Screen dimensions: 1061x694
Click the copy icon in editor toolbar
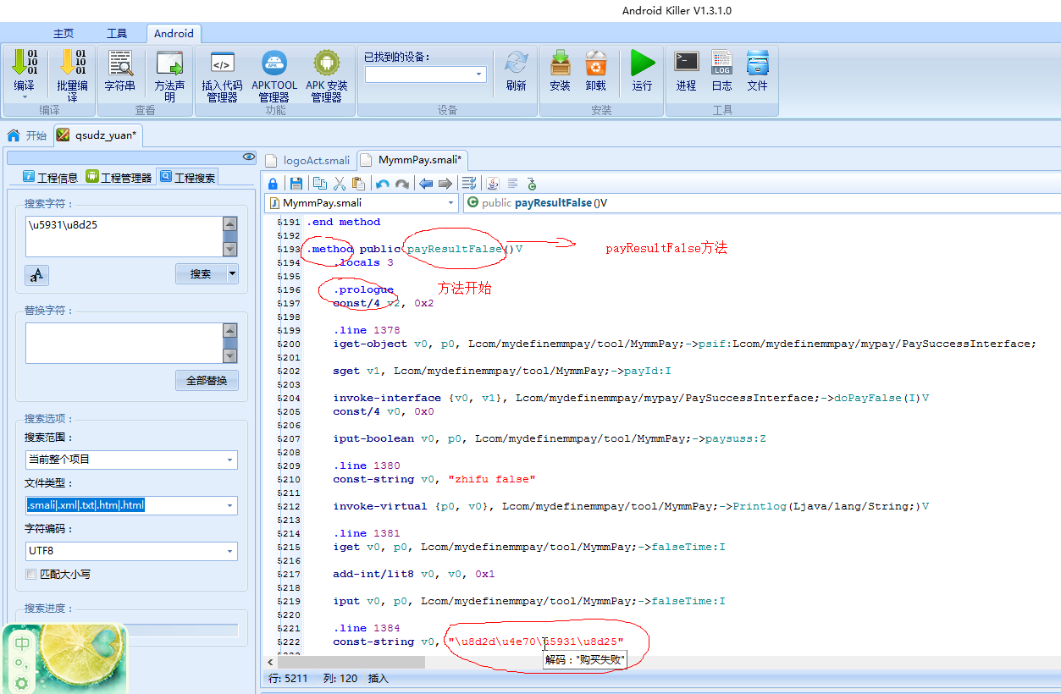[x=320, y=184]
